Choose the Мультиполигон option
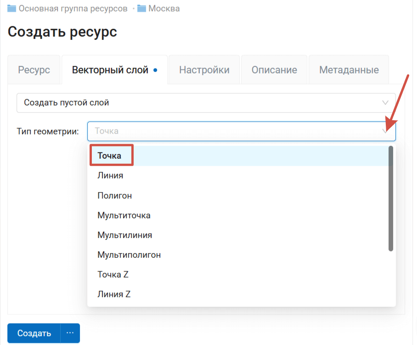The image size is (417, 345). tap(129, 255)
